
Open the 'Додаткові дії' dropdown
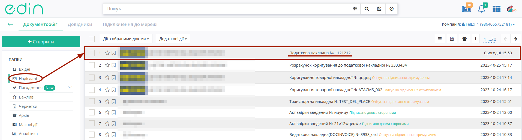(173, 39)
